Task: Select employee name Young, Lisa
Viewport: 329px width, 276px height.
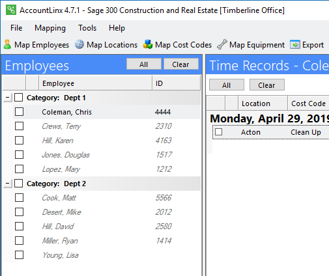Action: click(61, 255)
